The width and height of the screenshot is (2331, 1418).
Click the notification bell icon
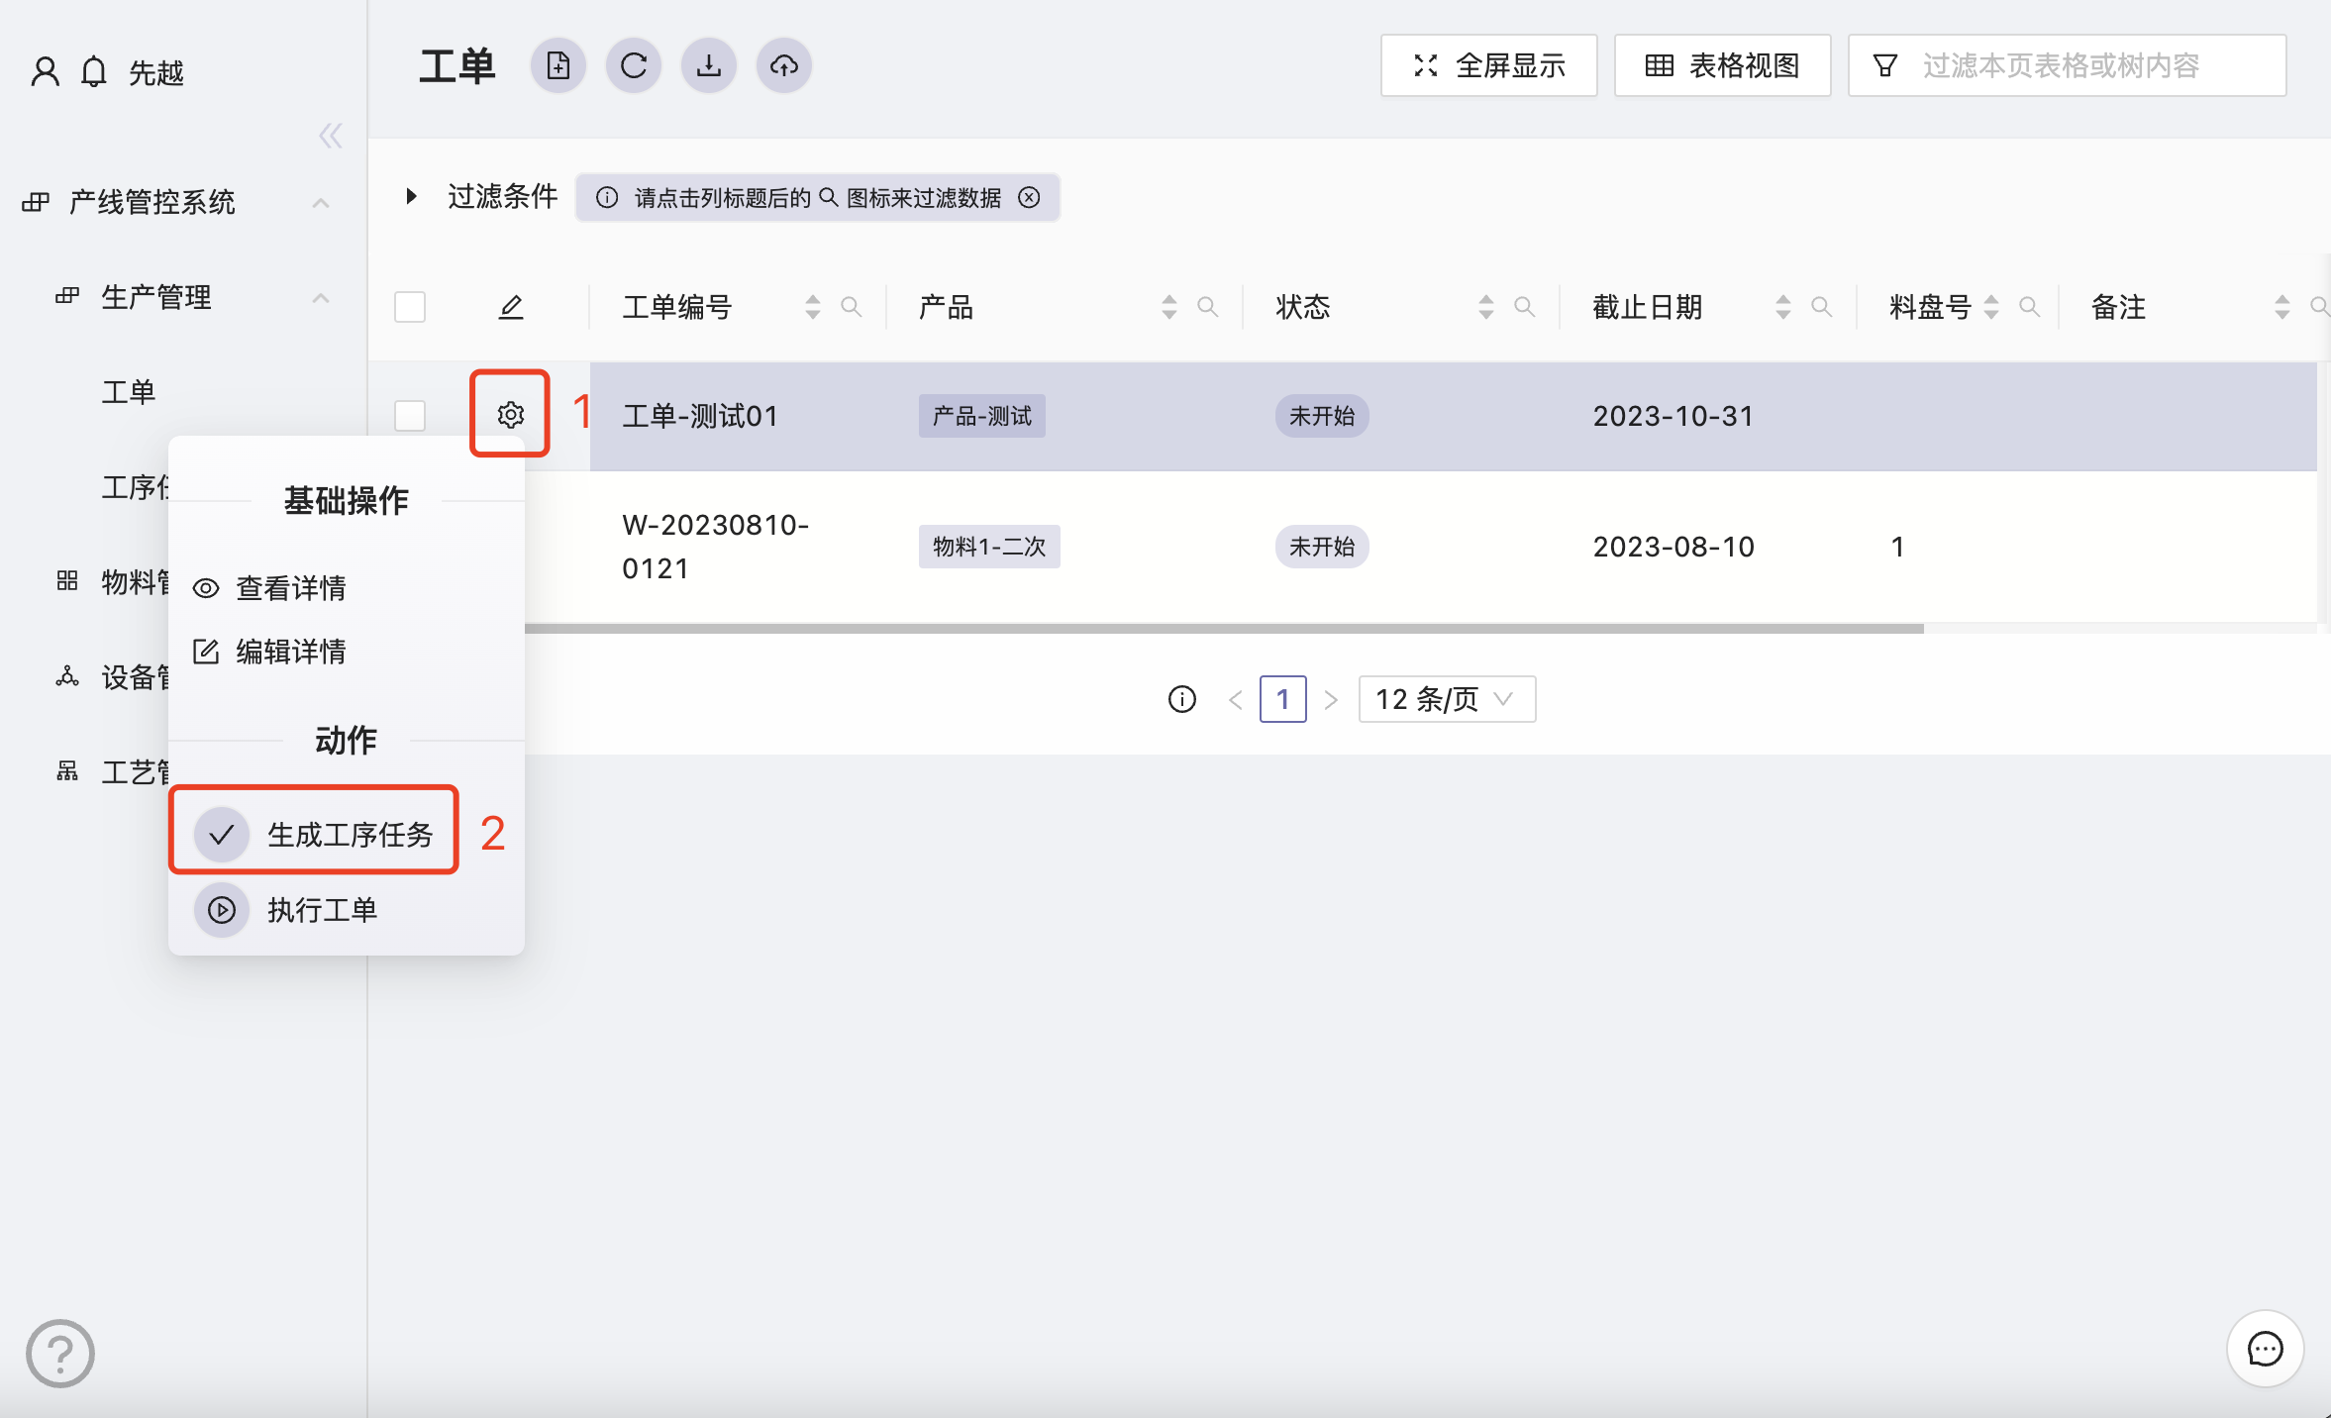click(x=94, y=72)
